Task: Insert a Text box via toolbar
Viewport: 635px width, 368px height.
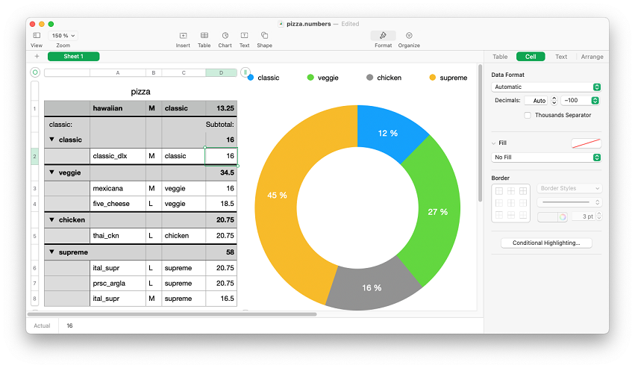Action: pos(244,35)
